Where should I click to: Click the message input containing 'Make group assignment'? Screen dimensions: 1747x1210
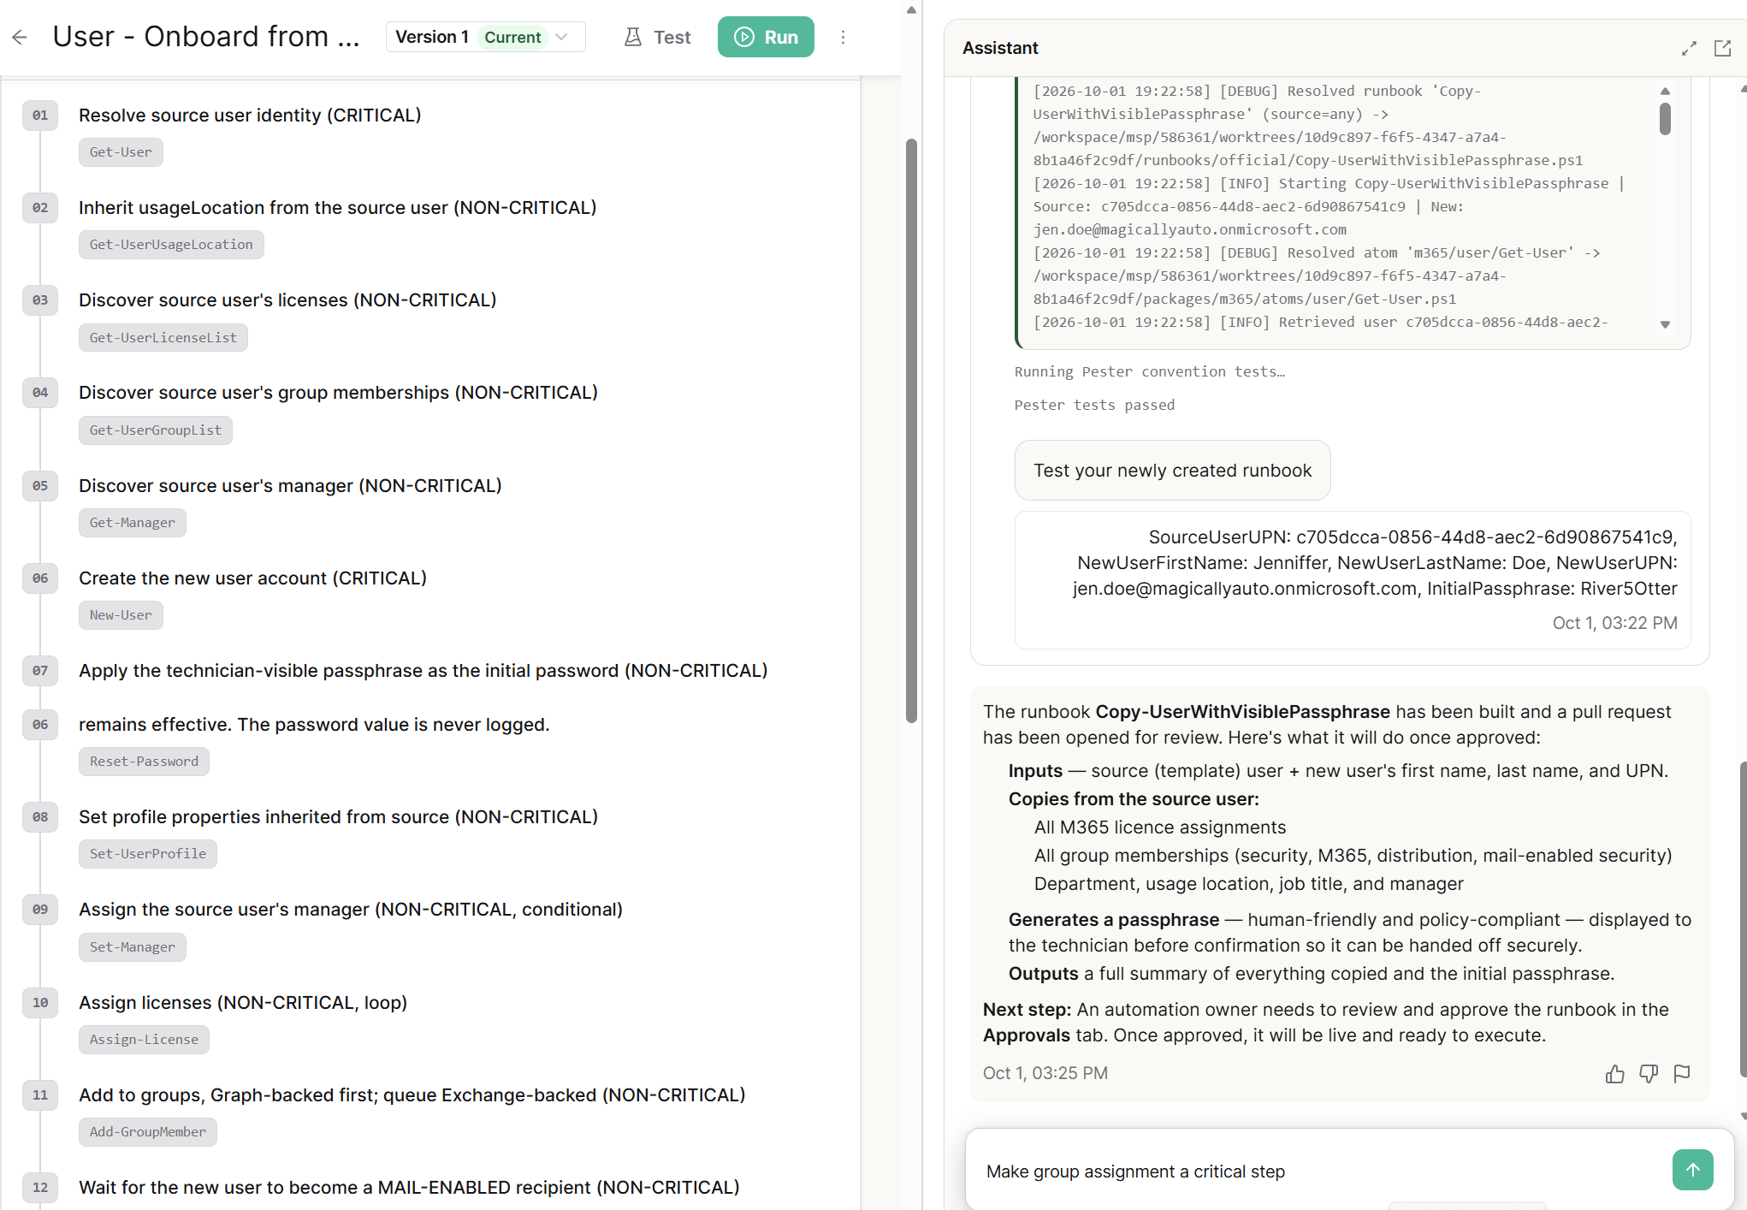coord(1318,1171)
